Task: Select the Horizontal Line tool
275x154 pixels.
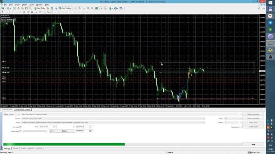Action: (x=16, y=12)
